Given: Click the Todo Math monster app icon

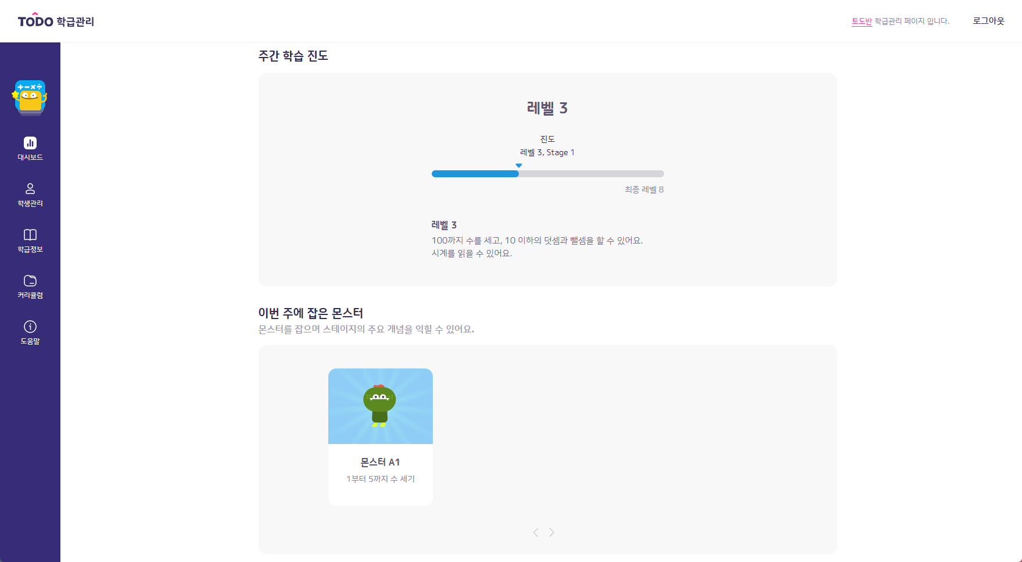Looking at the screenshot, I should point(30,97).
